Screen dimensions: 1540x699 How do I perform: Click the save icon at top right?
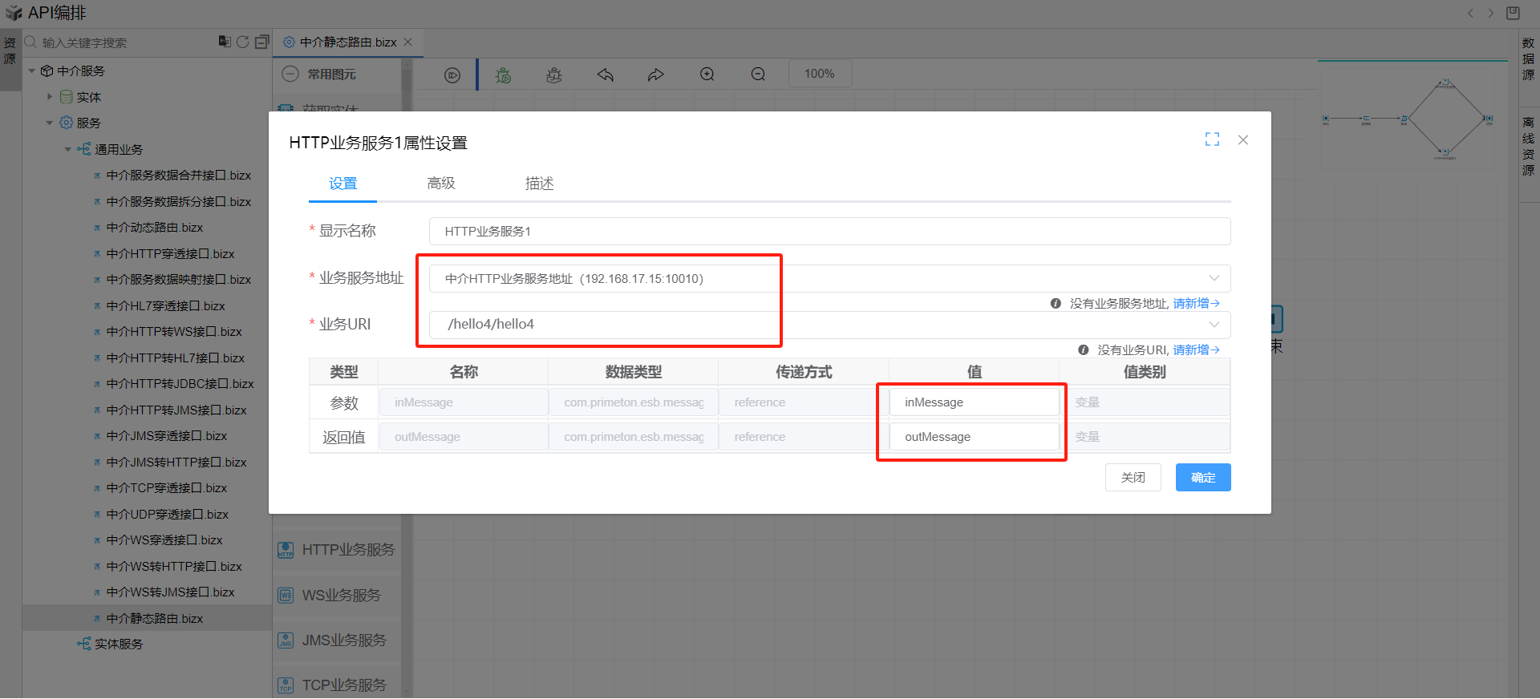coord(1513,13)
